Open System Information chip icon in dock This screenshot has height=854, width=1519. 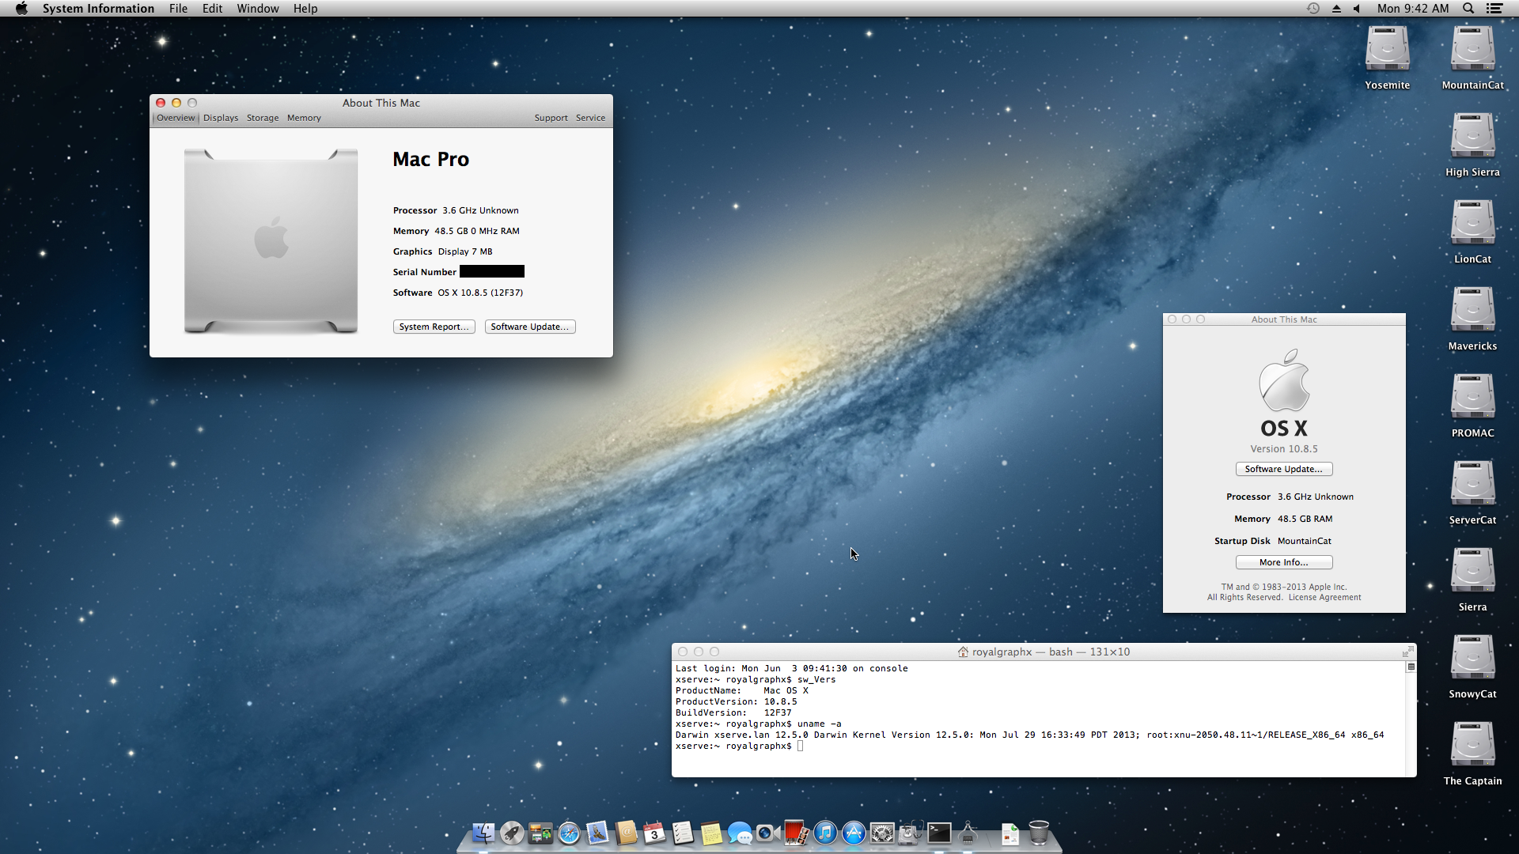coord(968,833)
